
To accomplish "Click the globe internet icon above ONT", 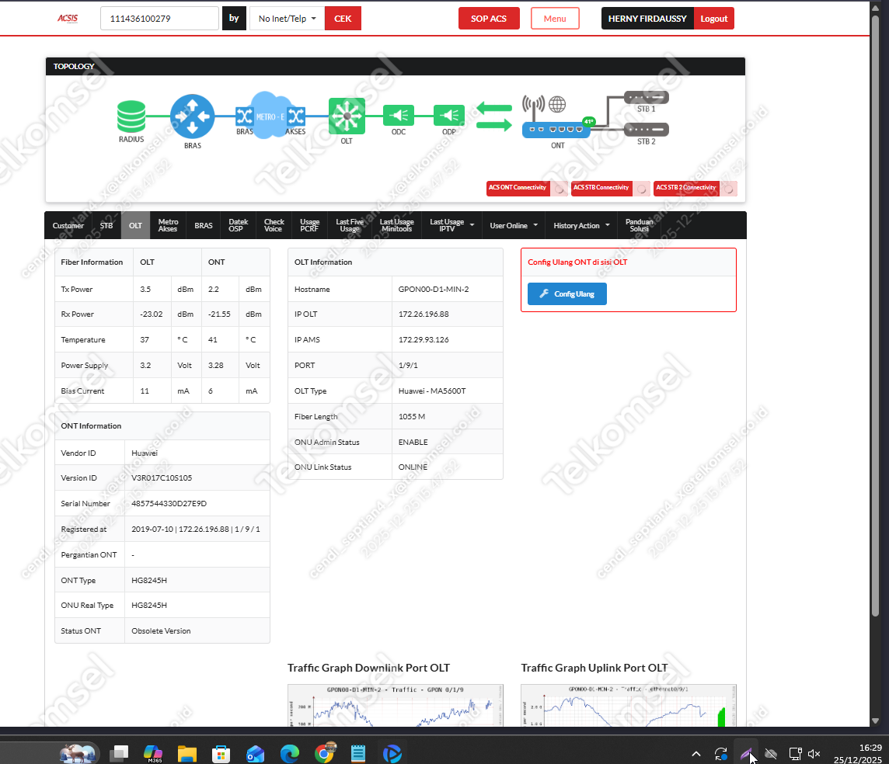I will pos(557,104).
